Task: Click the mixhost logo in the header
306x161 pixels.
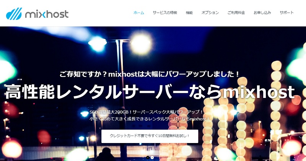Action: coord(37,14)
